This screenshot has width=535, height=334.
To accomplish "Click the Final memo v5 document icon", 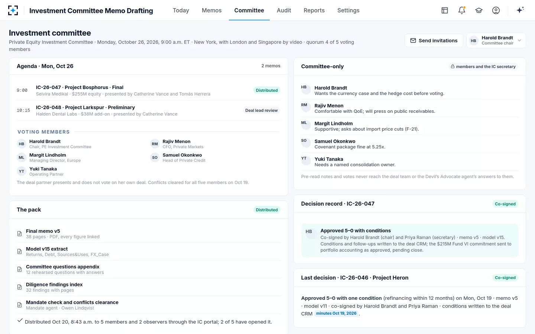I will 20,234.
